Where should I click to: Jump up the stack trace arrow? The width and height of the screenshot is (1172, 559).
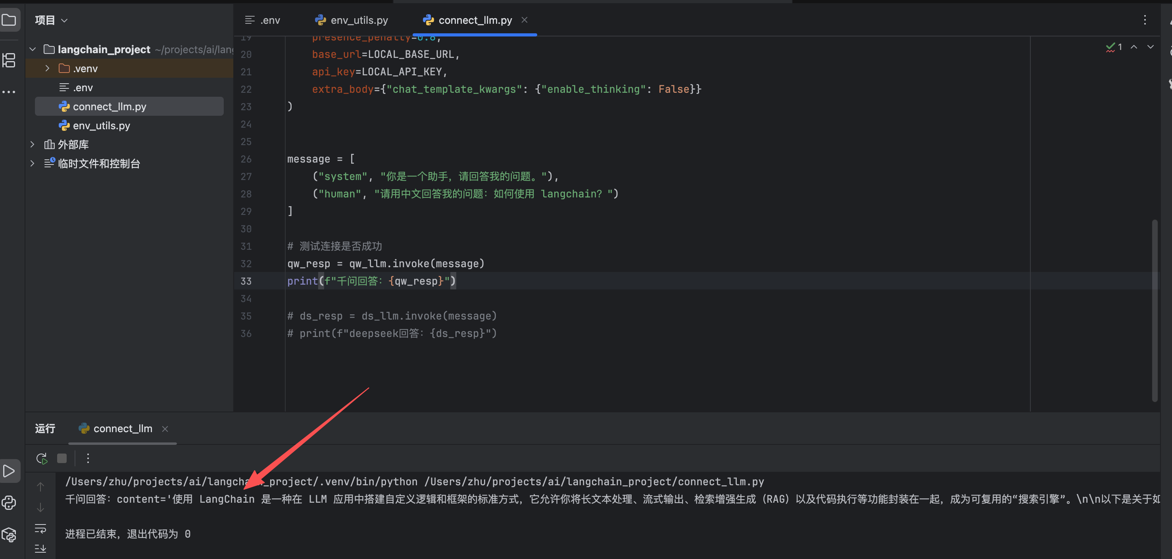(40, 486)
